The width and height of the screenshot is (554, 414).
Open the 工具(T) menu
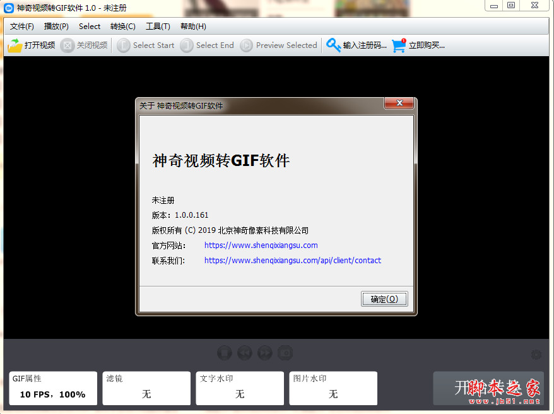pyautogui.click(x=158, y=27)
